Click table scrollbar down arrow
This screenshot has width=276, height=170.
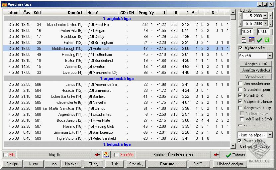click(233, 146)
